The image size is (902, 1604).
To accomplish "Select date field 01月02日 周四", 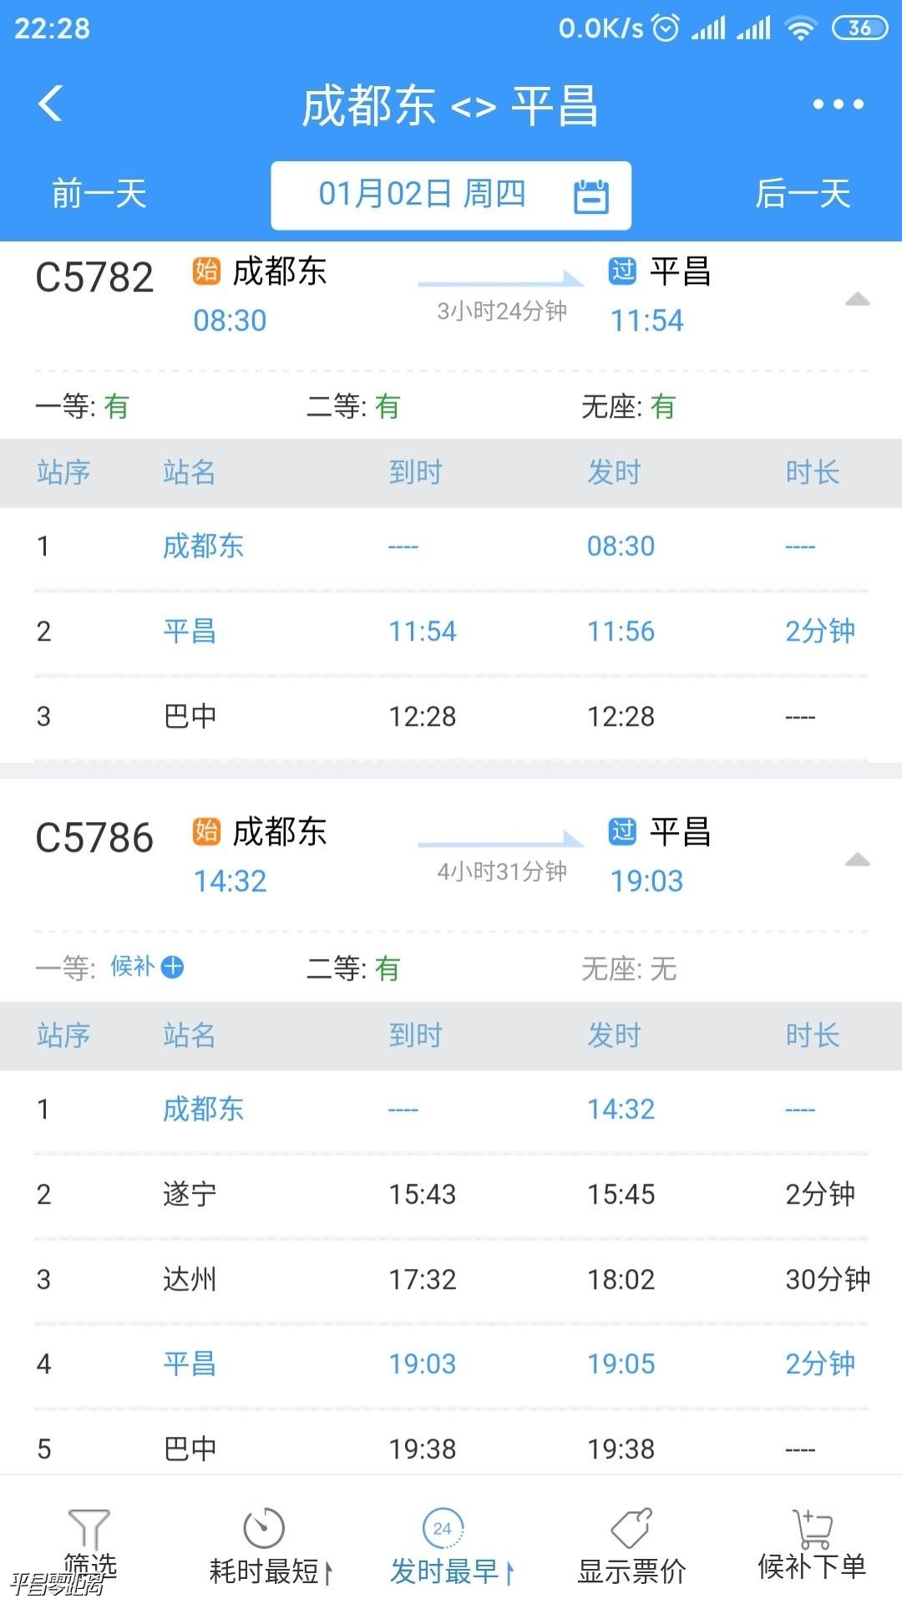I will tap(422, 195).
